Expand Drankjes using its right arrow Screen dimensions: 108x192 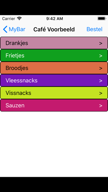(101, 43)
